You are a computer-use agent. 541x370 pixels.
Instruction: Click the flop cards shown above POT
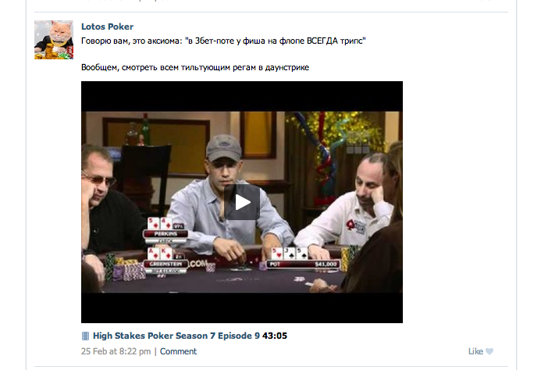point(289,254)
